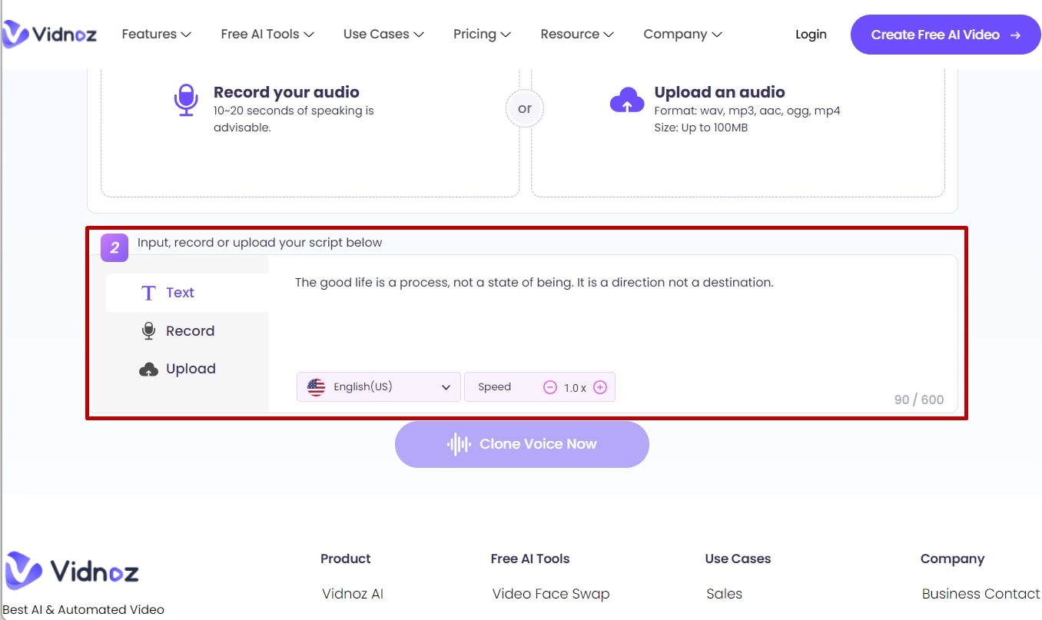
Task: Click the Vidnoz footer logo
Action: [x=71, y=571]
